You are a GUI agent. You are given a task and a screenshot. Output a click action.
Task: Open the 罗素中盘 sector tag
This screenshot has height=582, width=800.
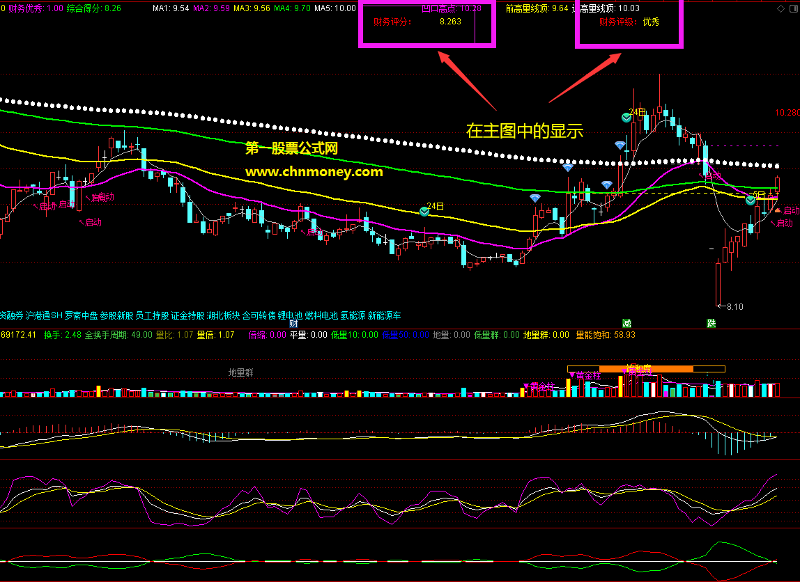click(x=81, y=315)
